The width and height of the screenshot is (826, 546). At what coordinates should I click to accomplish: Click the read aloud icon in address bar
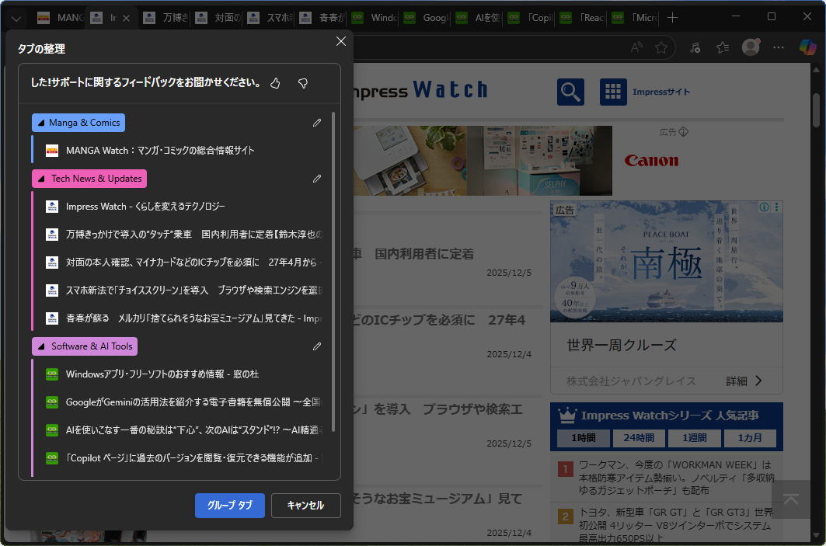pyautogui.click(x=635, y=47)
